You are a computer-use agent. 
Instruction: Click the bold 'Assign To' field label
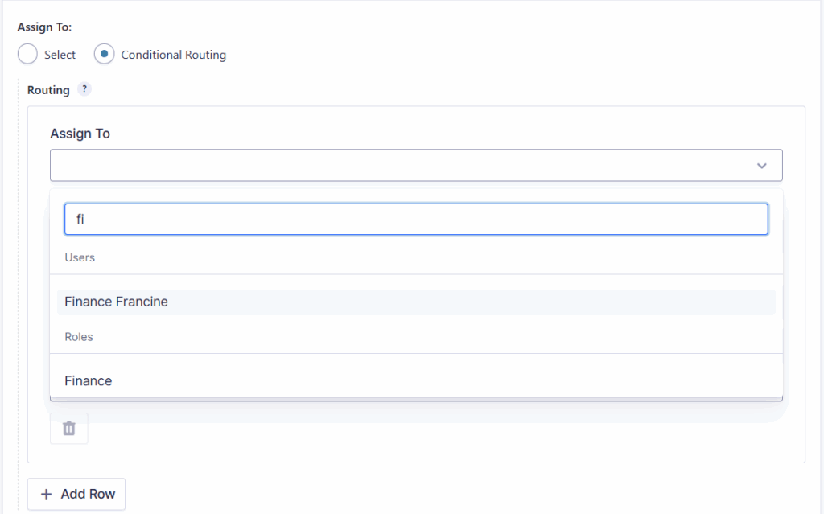coord(80,134)
